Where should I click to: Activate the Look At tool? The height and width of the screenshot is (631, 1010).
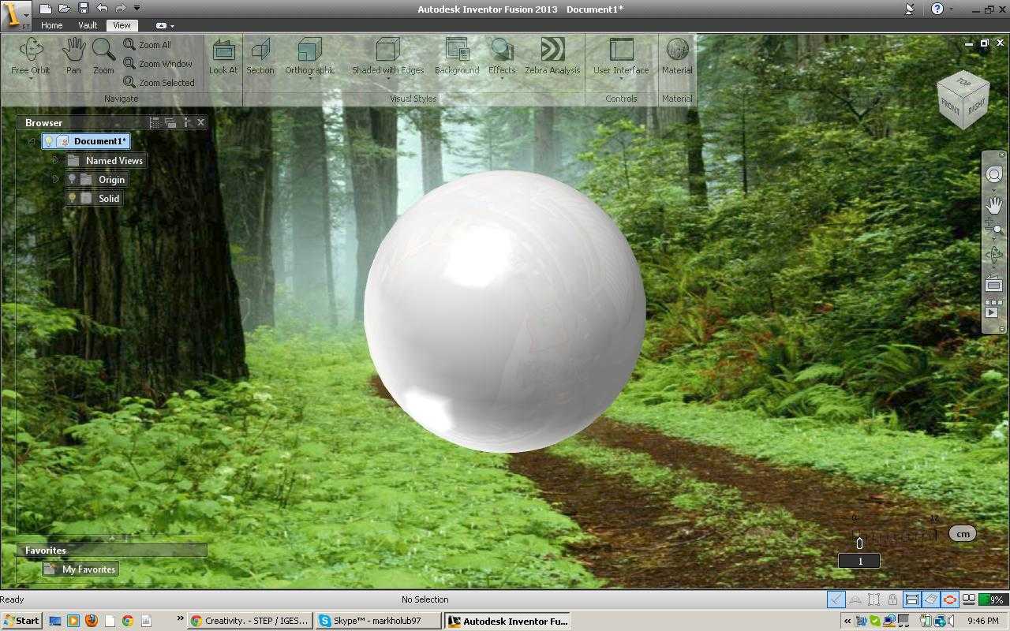223,56
